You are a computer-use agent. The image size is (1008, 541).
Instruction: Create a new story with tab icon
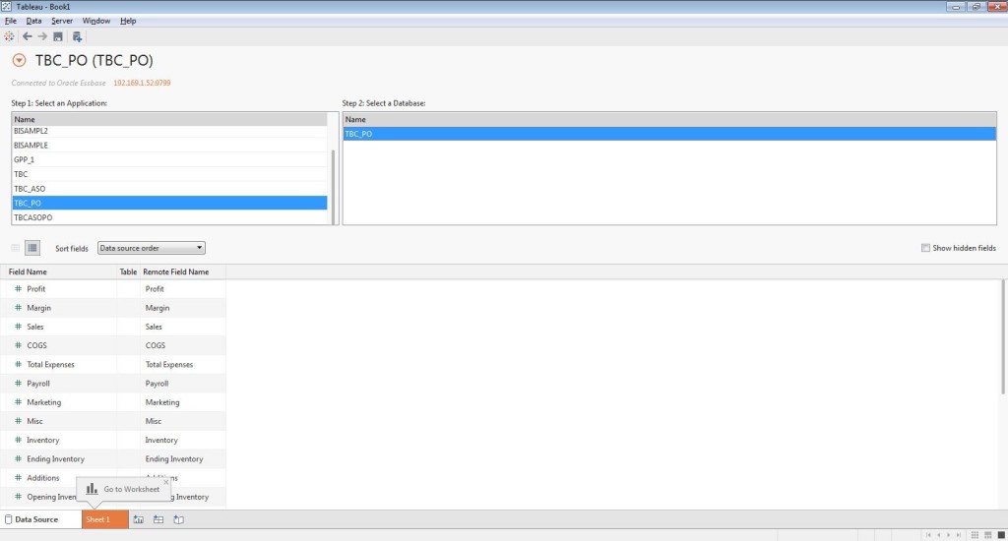[x=179, y=519]
